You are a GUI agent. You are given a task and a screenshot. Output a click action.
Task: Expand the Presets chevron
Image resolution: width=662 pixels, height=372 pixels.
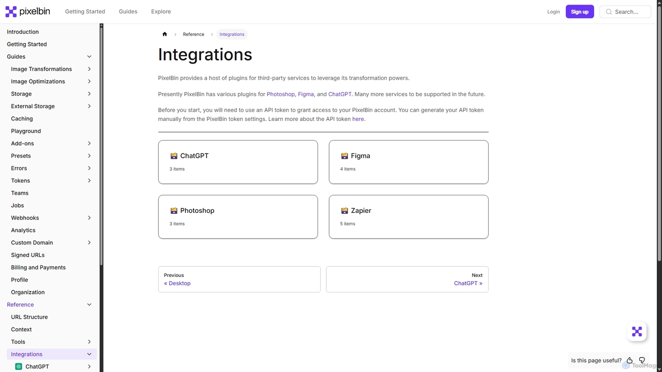coord(89,156)
